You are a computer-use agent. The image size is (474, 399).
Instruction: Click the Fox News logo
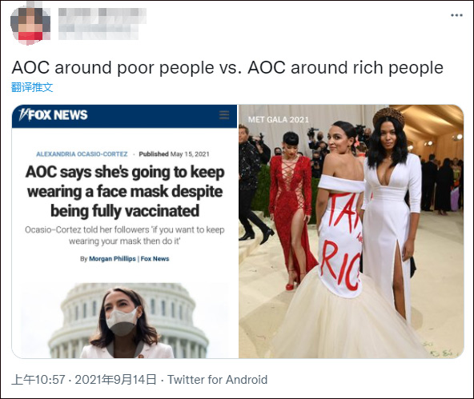tap(53, 115)
